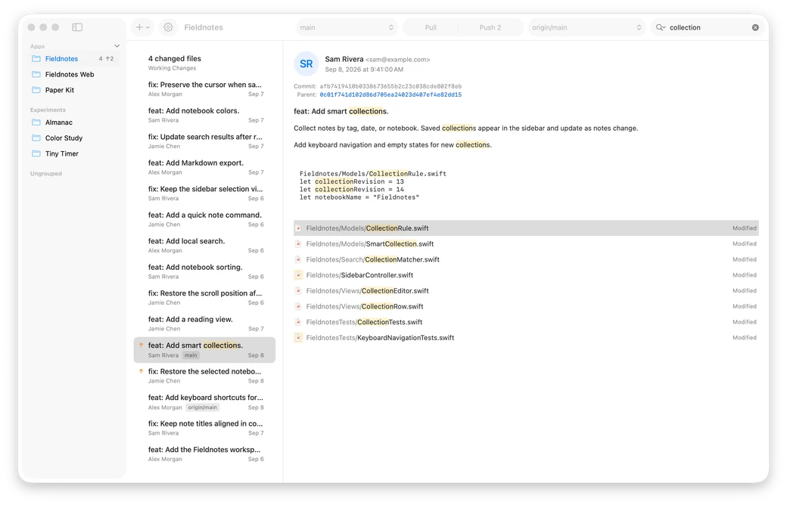The image size is (787, 505).
Task: Open the add repository plus menu
Action: tap(142, 27)
